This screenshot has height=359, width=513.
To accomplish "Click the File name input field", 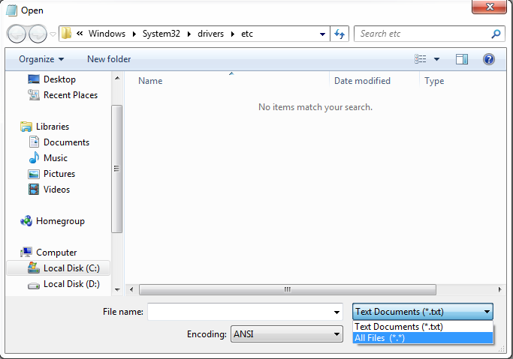I will [245, 312].
